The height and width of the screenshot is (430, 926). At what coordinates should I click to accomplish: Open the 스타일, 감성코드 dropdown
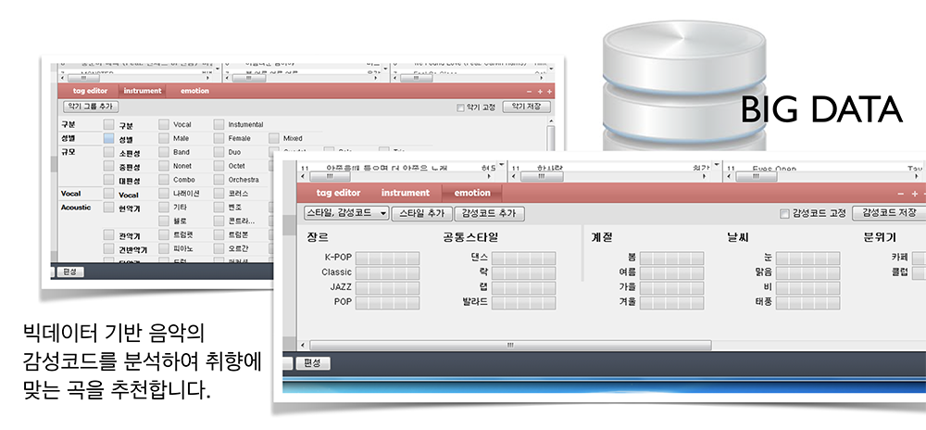click(x=346, y=214)
